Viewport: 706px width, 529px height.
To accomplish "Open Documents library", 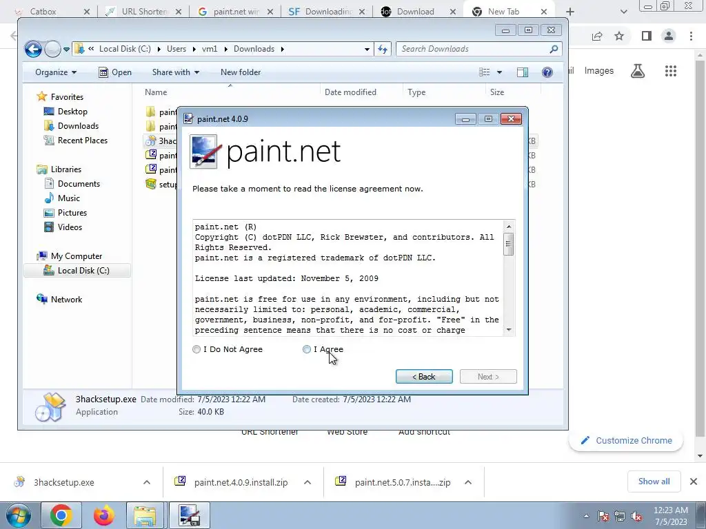I will pyautogui.click(x=79, y=183).
